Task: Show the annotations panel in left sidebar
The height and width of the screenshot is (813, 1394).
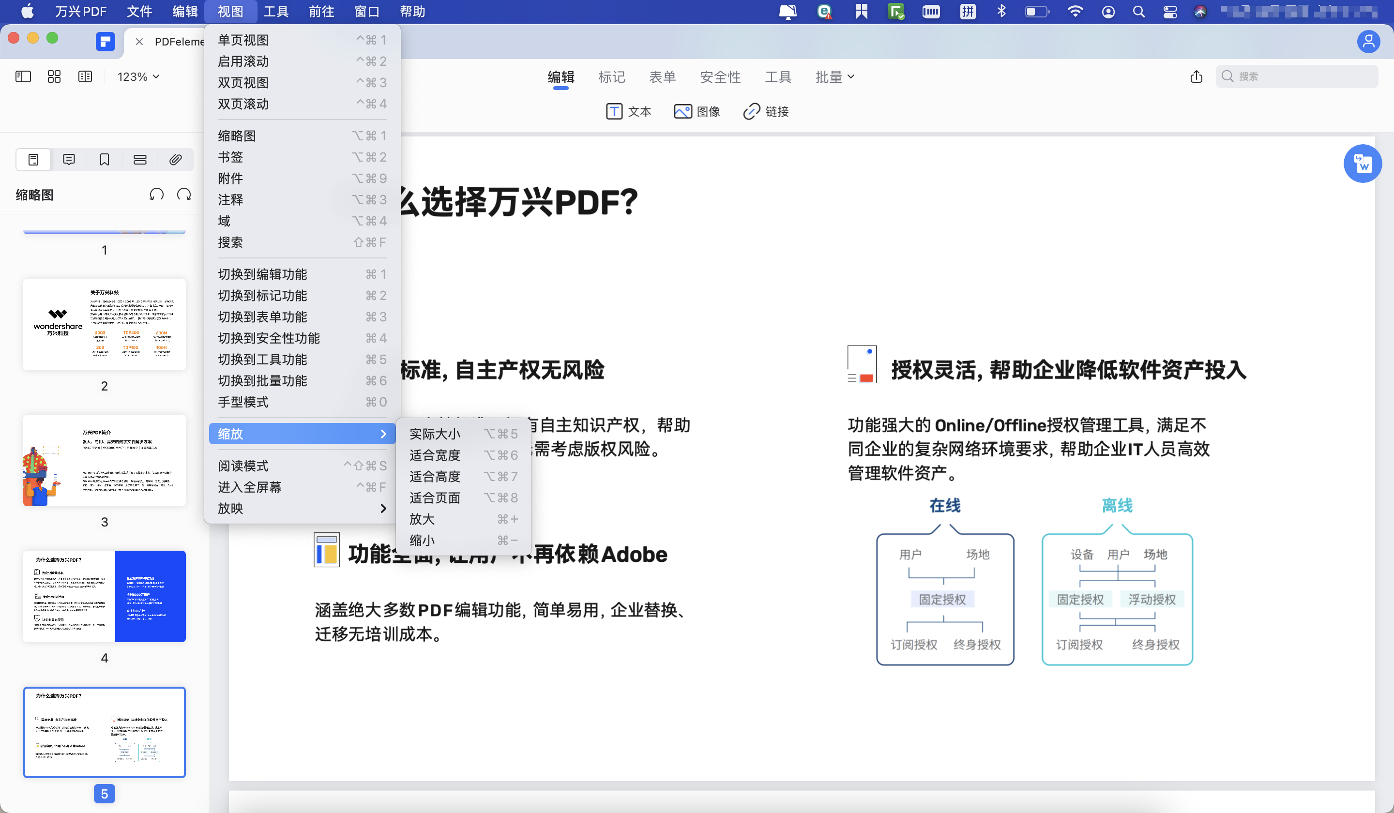Action: click(69, 159)
